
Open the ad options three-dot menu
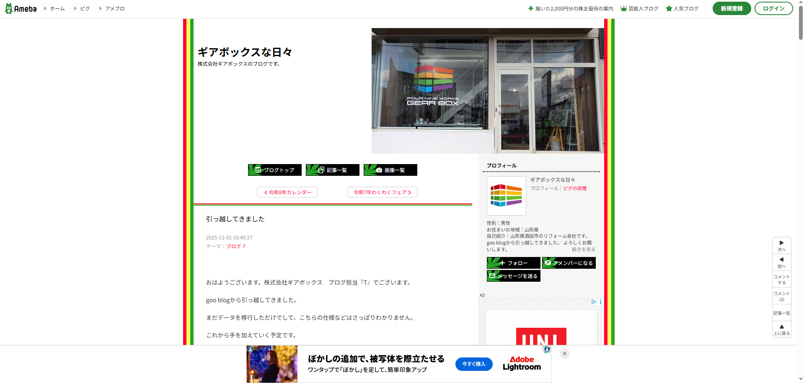[x=600, y=302]
